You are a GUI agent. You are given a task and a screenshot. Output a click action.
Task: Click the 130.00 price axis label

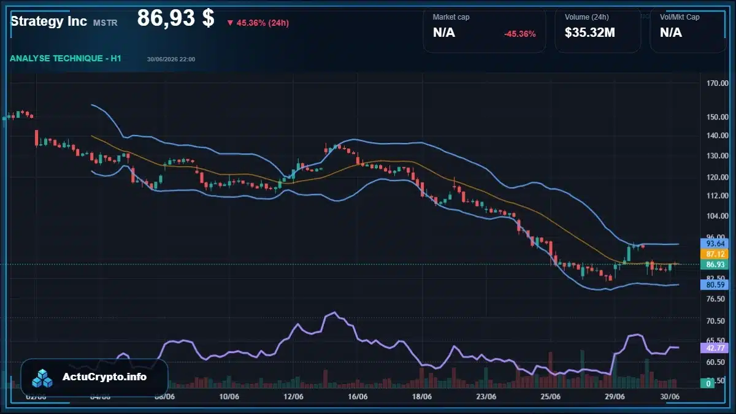point(716,156)
